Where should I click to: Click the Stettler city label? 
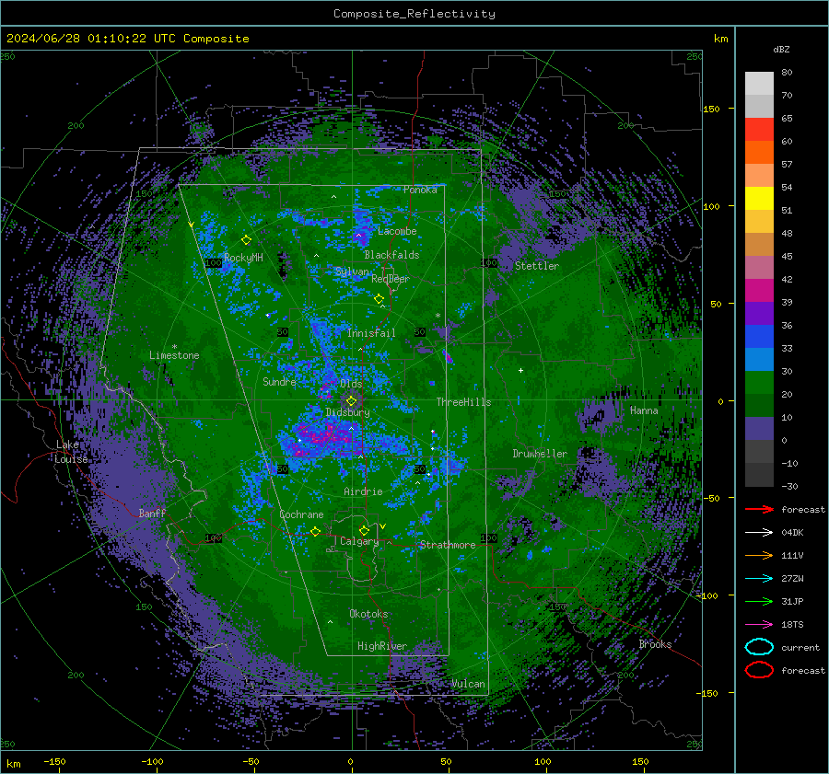(537, 266)
